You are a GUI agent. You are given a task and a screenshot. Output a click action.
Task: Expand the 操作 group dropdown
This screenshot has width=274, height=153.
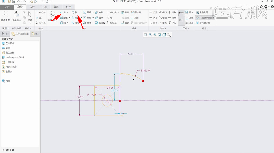28,28
